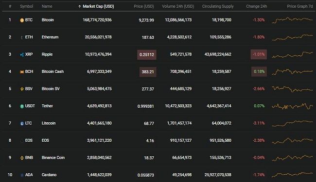Screen dimensions: 316x182
Task: Click Tether's 0.07% change value
Action: (259, 106)
